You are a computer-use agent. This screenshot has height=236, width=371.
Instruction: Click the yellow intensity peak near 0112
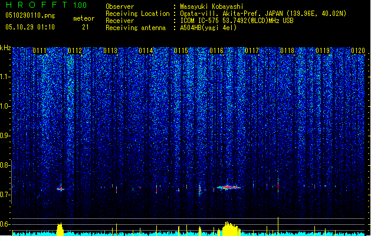pos(60,229)
